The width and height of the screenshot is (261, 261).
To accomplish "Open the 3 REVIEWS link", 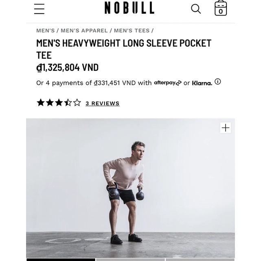I will coord(103,103).
